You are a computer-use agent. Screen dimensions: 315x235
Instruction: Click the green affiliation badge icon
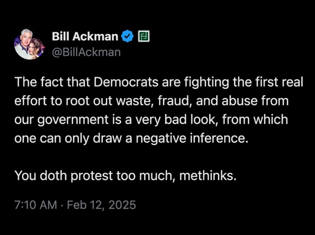click(x=142, y=37)
